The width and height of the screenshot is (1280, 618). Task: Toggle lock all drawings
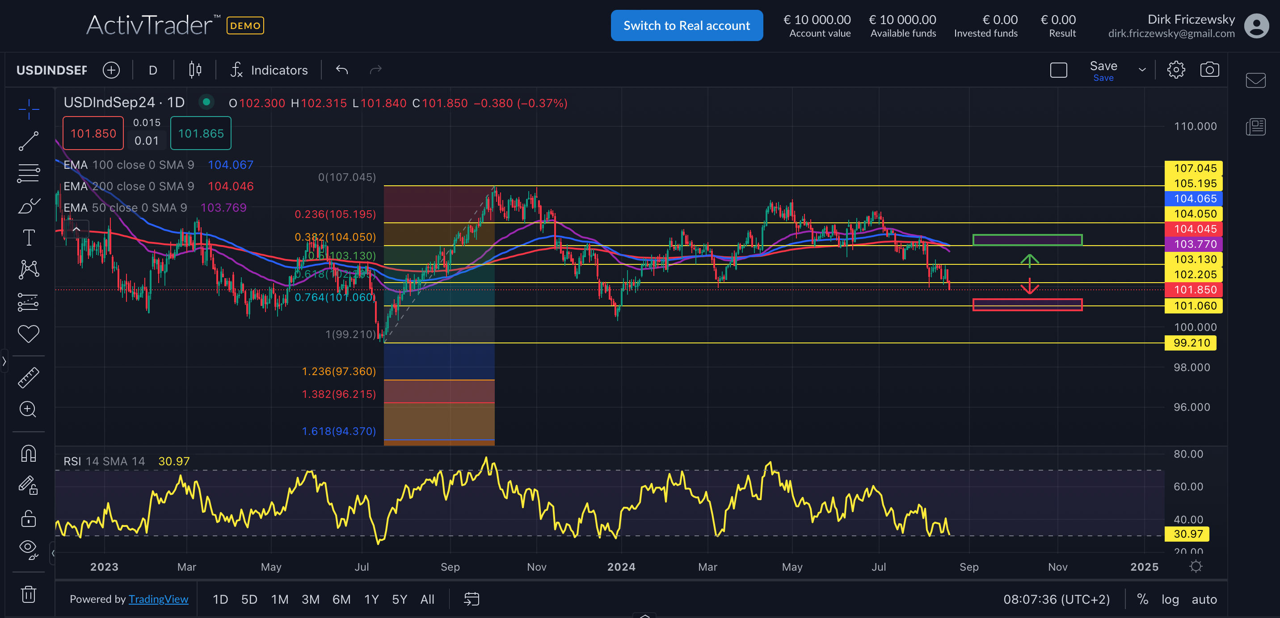click(x=28, y=518)
